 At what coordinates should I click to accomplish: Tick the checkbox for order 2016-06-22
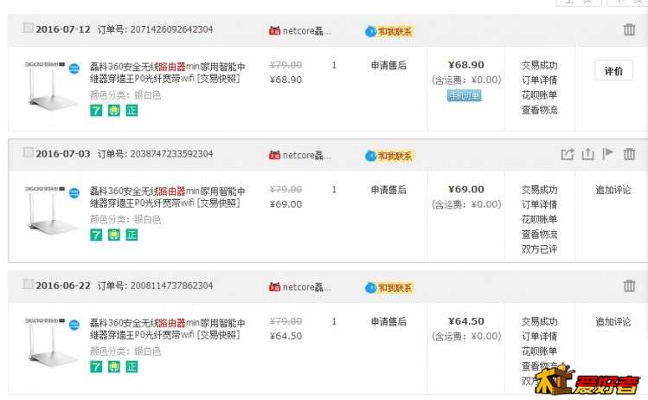tap(28, 284)
